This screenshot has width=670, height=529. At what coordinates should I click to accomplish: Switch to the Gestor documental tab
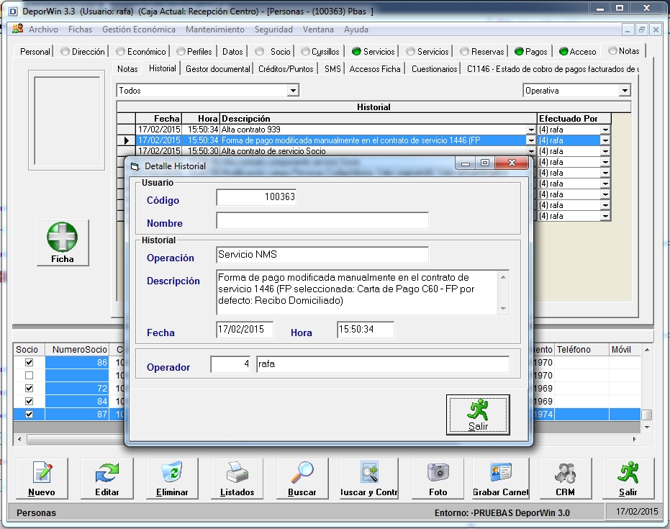tap(217, 69)
